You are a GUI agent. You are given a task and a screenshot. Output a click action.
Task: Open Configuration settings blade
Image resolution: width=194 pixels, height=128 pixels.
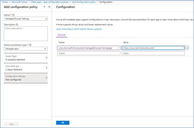click(26, 78)
